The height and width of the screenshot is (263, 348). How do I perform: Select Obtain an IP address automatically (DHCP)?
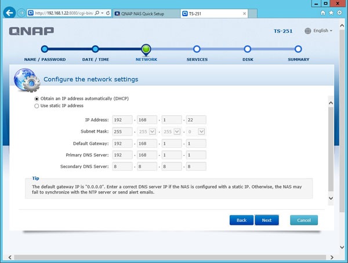click(37, 98)
